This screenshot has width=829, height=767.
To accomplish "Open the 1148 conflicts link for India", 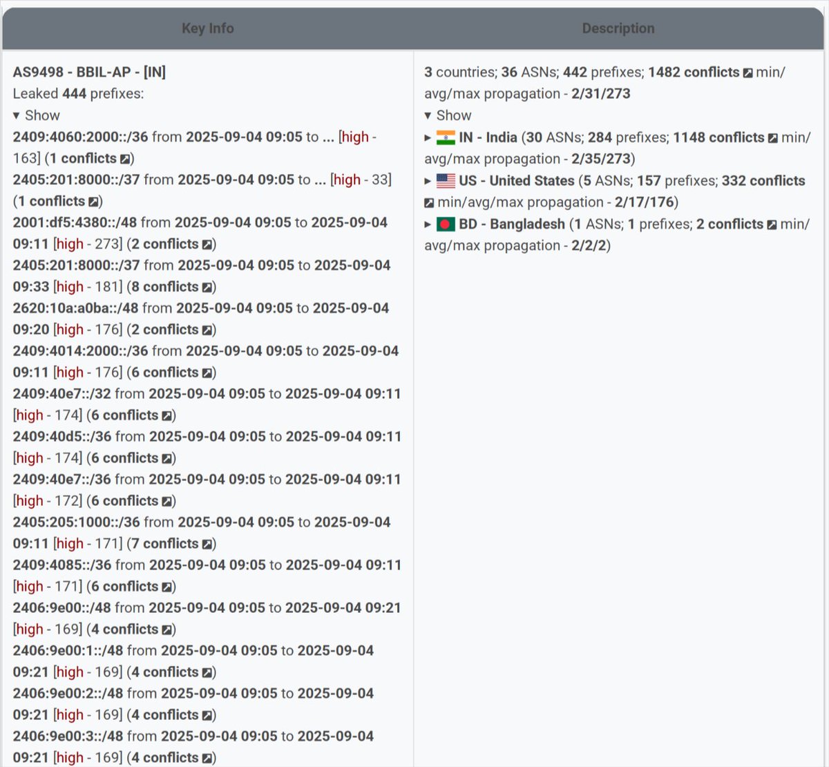I will (x=718, y=138).
